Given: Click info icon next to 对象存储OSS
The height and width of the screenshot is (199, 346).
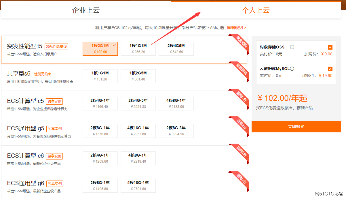Looking at the screenshot, I should (x=292, y=47).
